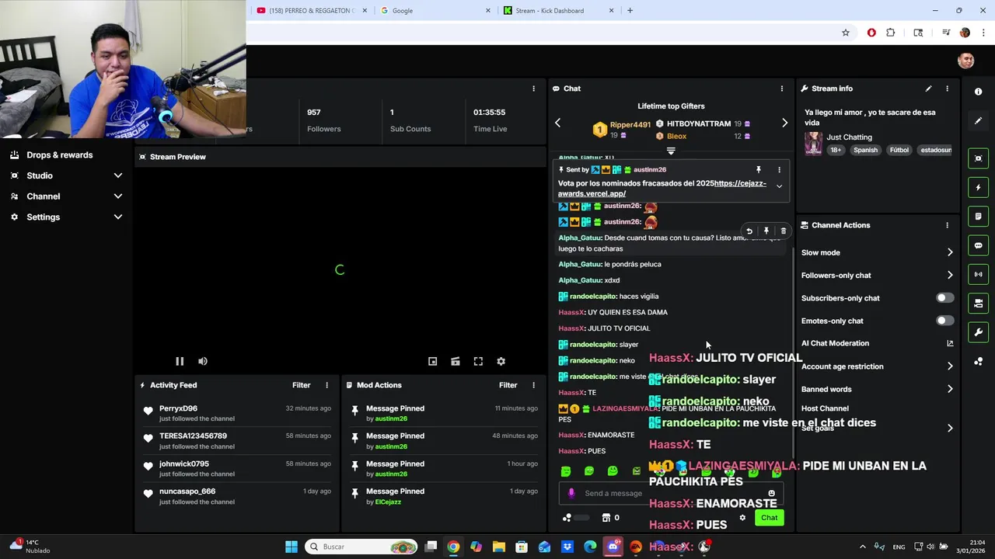Open Windows Start menu

292,547
